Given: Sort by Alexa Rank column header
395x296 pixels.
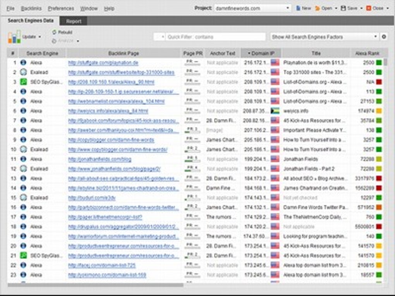Looking at the screenshot, I should (x=367, y=53).
